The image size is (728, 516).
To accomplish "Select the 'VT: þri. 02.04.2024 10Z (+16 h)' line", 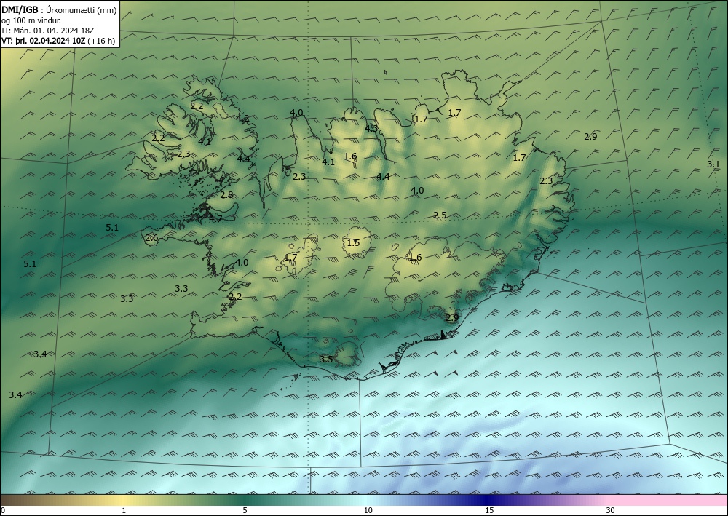I will [58, 41].
